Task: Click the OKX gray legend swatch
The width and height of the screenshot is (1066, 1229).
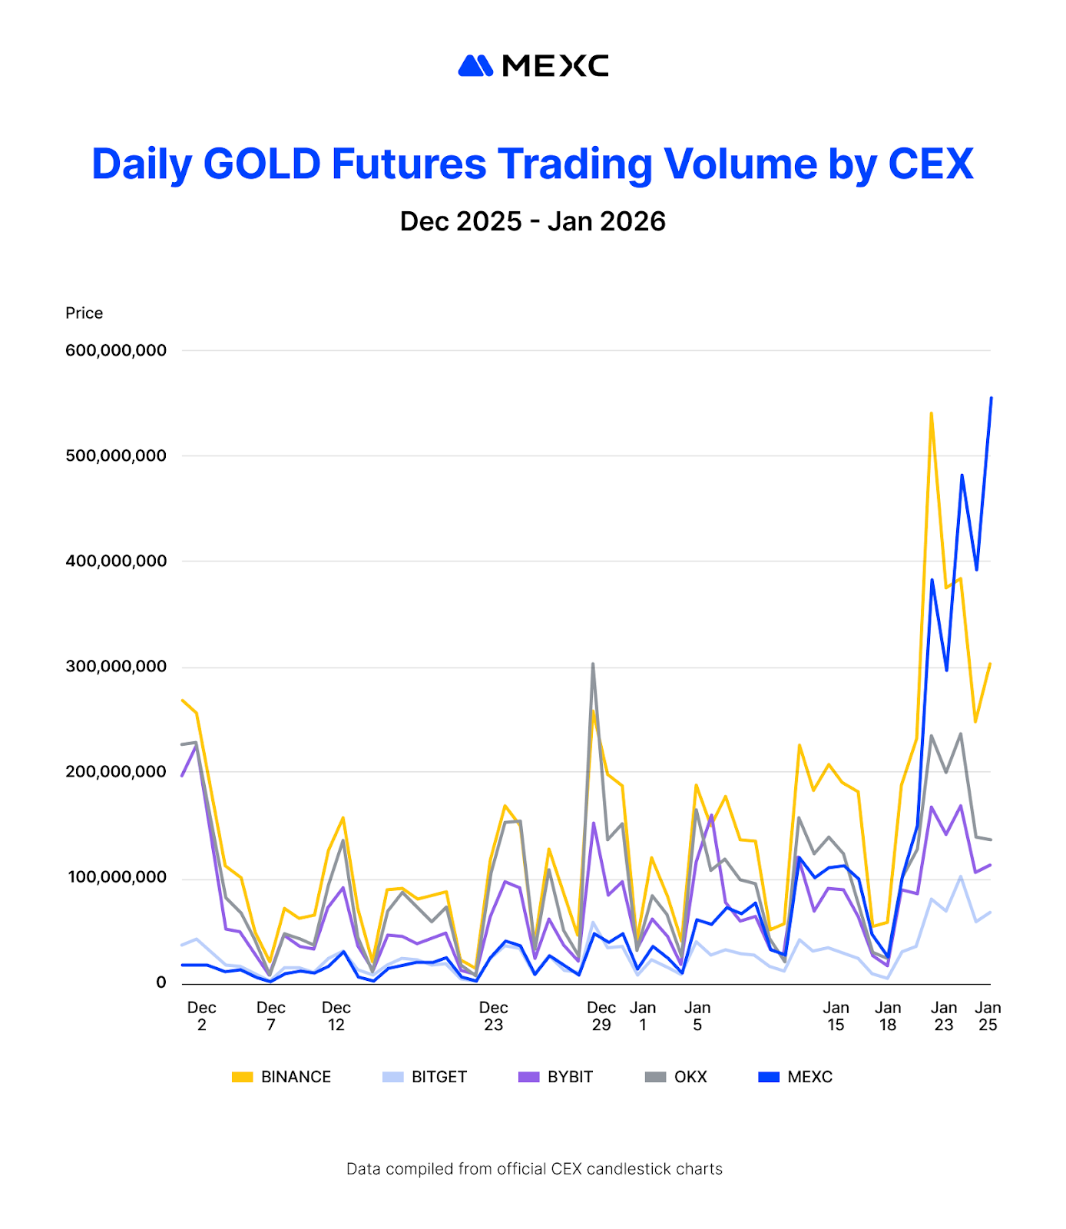Action: pyautogui.click(x=655, y=1077)
